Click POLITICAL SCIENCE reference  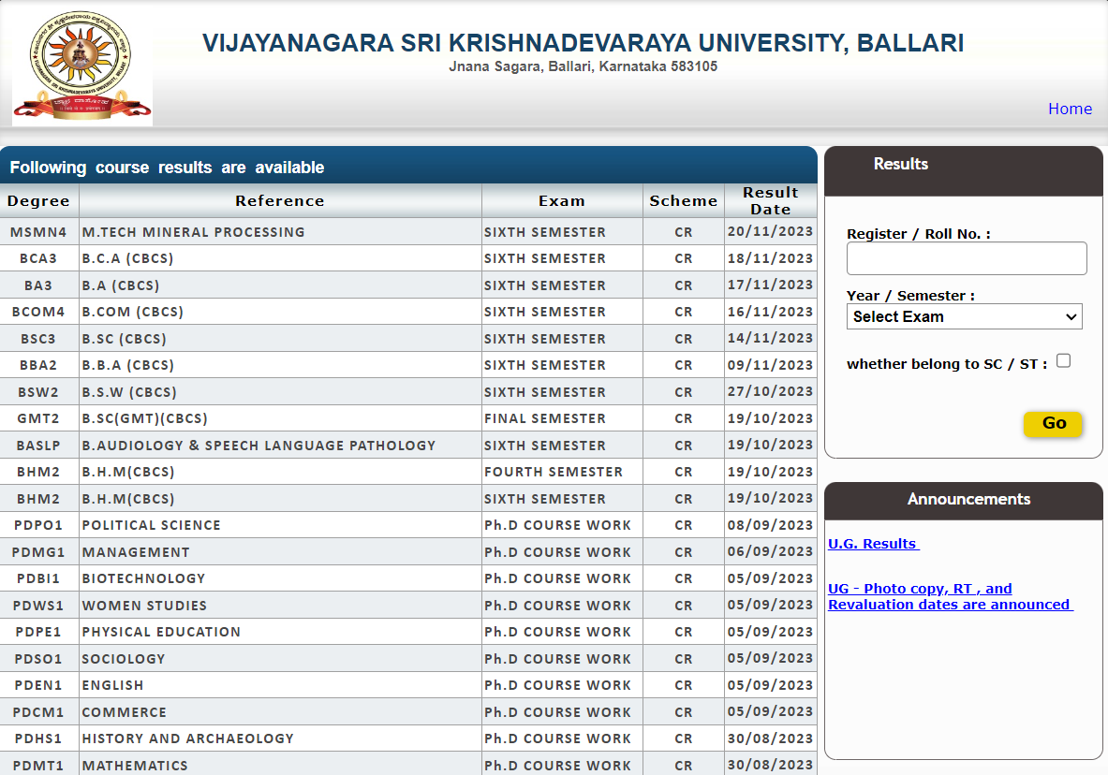tap(151, 525)
